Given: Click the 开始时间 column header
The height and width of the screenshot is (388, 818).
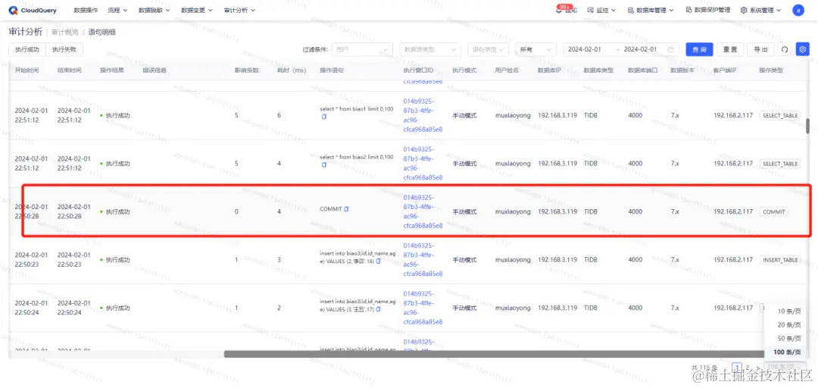Looking at the screenshot, I should point(27,70).
